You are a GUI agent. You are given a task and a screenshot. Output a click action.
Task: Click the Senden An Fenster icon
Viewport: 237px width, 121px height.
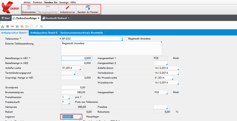(88, 9)
